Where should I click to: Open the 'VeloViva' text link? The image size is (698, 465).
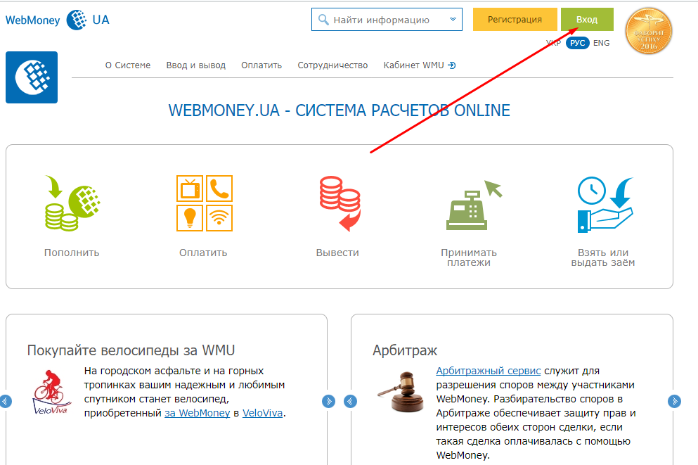[263, 414]
